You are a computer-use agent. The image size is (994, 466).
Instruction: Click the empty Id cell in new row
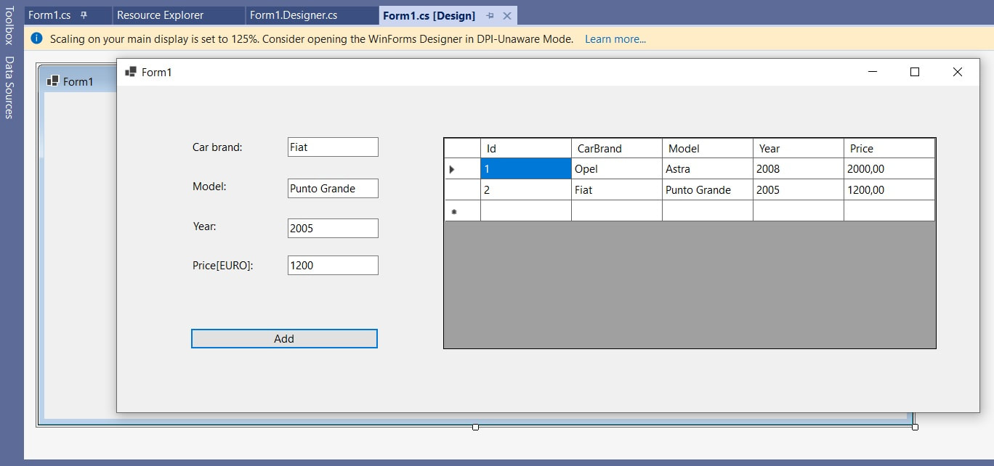(x=526, y=211)
